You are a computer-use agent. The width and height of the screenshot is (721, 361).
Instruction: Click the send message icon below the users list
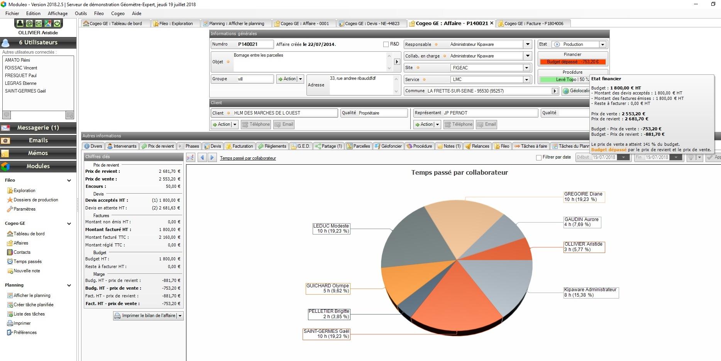70,115
